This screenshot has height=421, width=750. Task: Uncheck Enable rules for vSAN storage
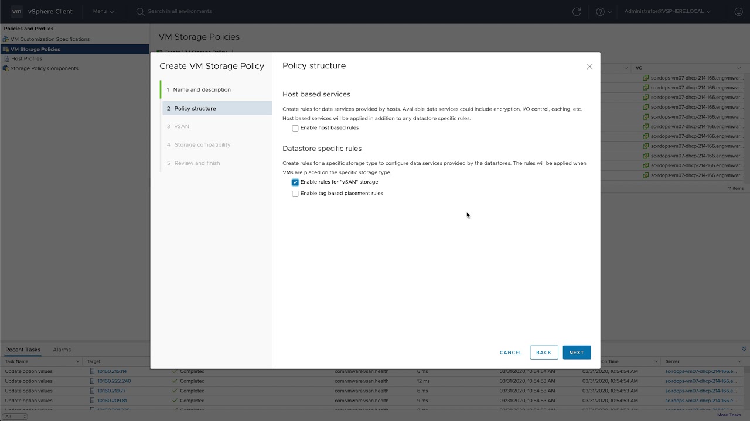[x=295, y=182]
